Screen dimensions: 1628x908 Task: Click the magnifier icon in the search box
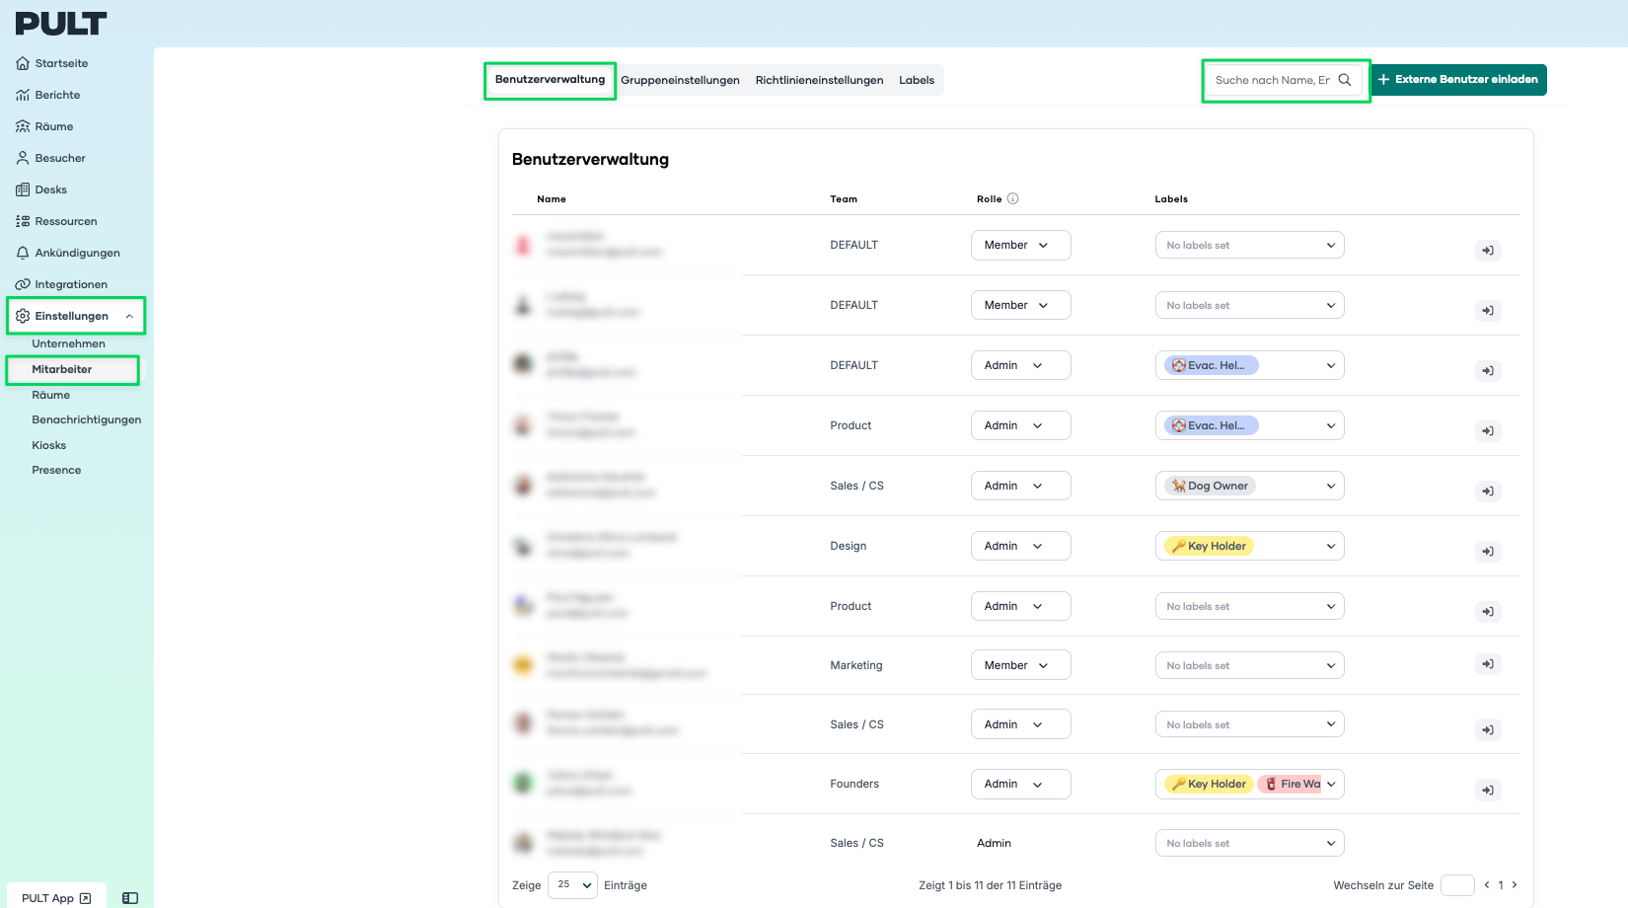(x=1345, y=80)
